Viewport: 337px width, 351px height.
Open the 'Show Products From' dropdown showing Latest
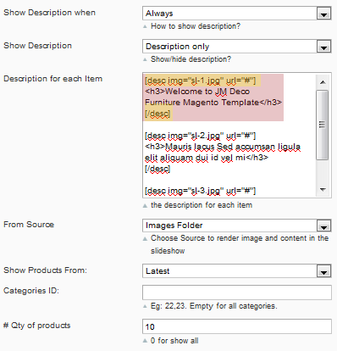point(237,271)
